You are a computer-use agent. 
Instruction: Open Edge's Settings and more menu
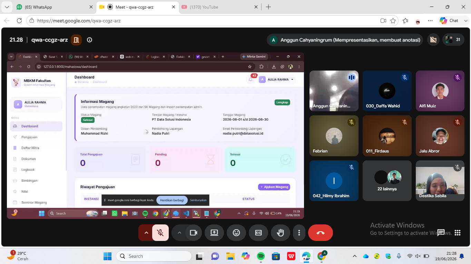click(x=430, y=21)
